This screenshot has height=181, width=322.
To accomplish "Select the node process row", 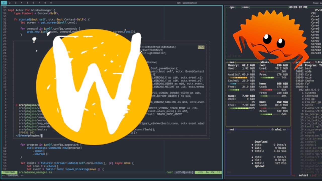I will 309,71.
